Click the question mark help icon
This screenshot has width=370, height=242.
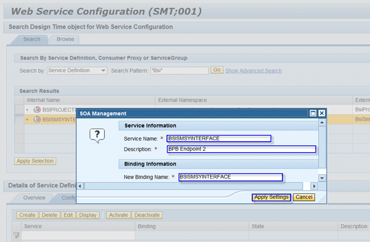[x=97, y=135]
